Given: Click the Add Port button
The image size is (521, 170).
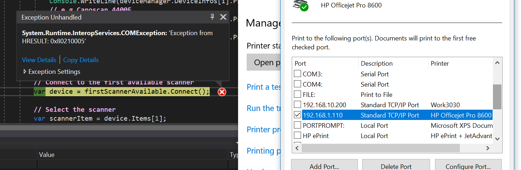Looking at the screenshot, I should pos(324,165).
